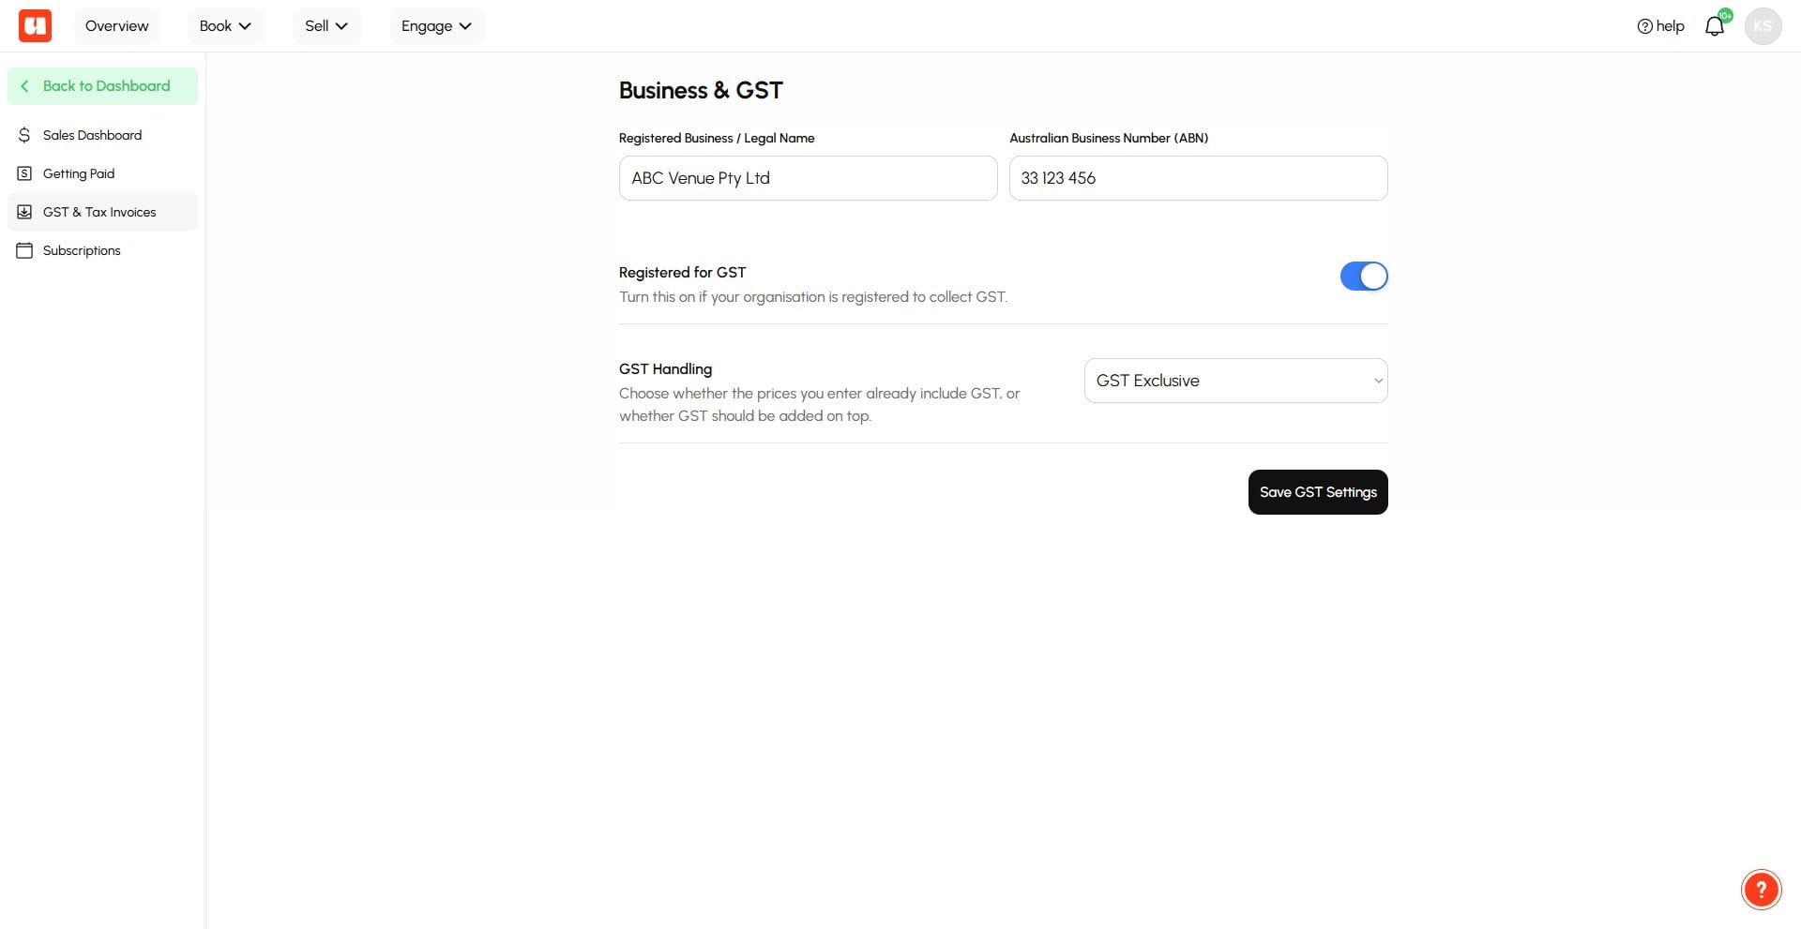Screen dimensions: 1801x929
Task: Click the GST Handling label
Action: pyautogui.click(x=665, y=369)
